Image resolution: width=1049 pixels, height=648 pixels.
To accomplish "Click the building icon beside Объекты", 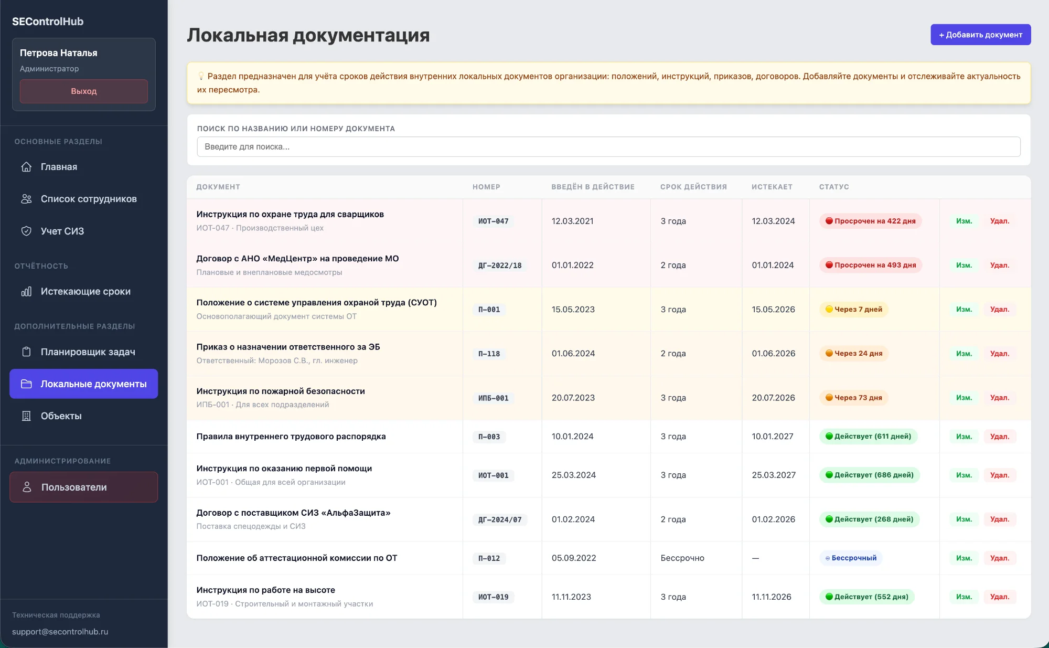I will pos(26,416).
